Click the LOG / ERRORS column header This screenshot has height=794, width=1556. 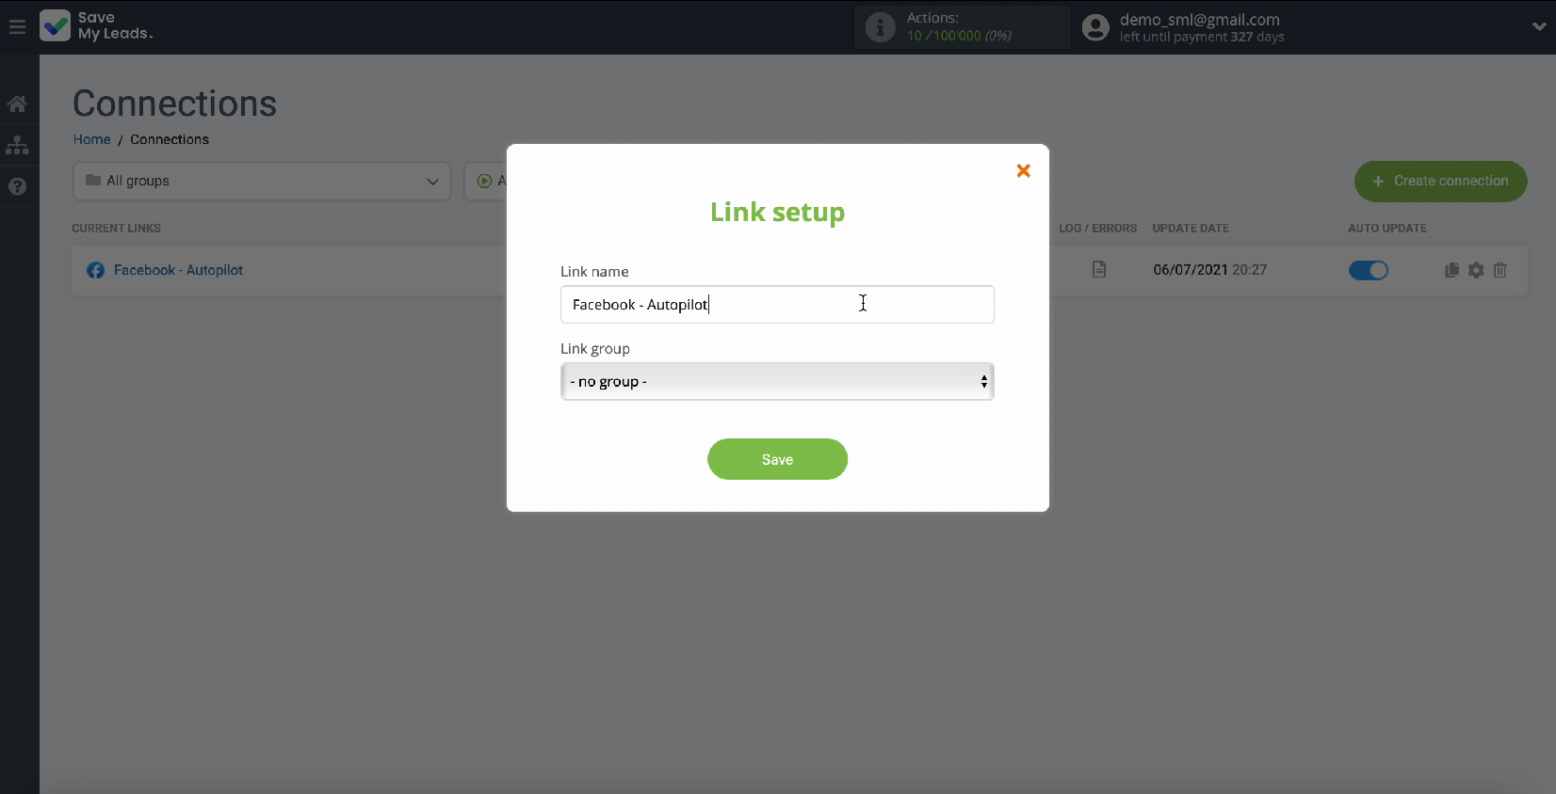pyautogui.click(x=1097, y=229)
